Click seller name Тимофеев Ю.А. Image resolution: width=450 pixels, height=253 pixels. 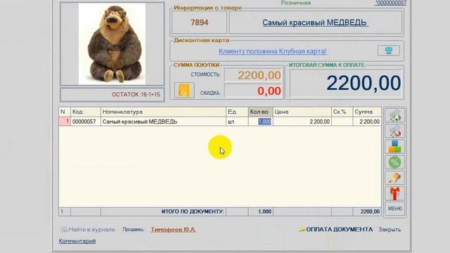tap(174, 230)
